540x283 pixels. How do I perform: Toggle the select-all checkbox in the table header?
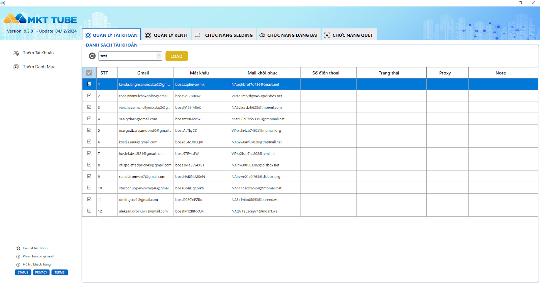tap(89, 73)
